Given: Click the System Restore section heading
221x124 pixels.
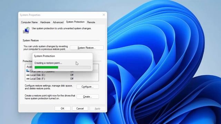Looking at the screenshot, I should (x=31, y=41).
